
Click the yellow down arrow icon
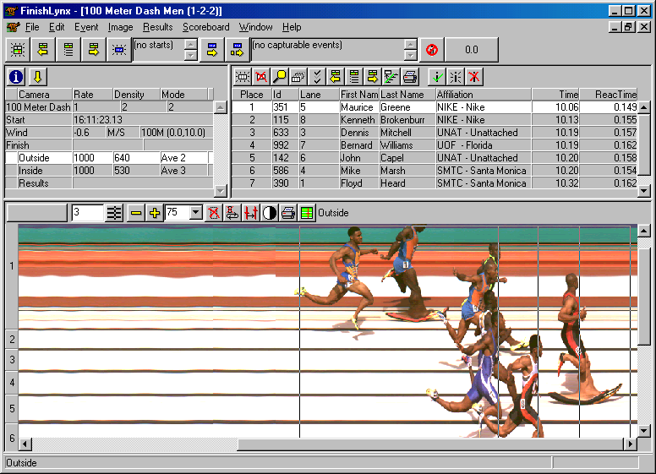pos(37,77)
